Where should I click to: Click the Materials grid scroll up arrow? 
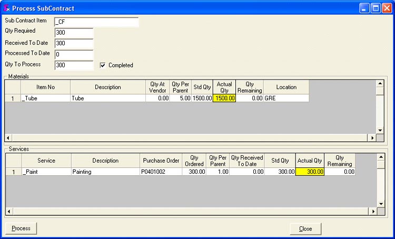[380, 84]
